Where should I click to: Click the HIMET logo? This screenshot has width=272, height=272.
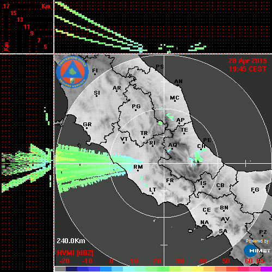tap(257, 251)
